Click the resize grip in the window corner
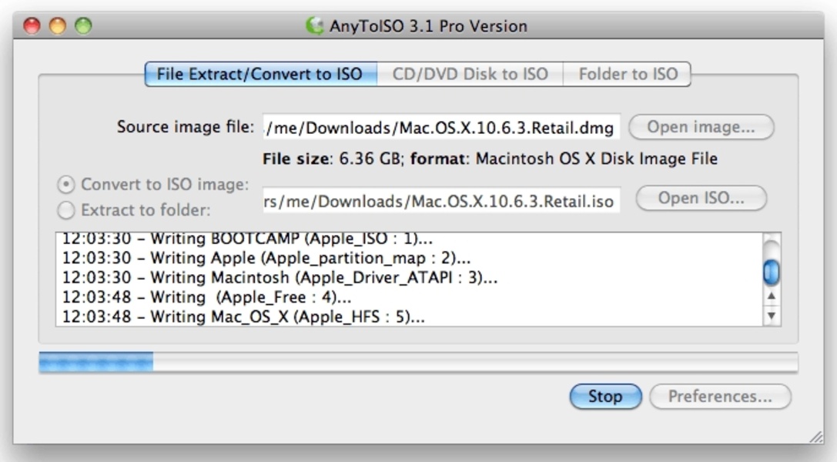 pos(815,437)
